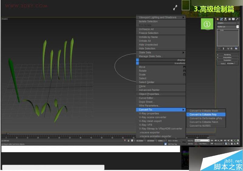Image resolution: width=243 pixels, height=171 pixels.
Task: Choose Convert to Editable Mesh
Action: 206,111
